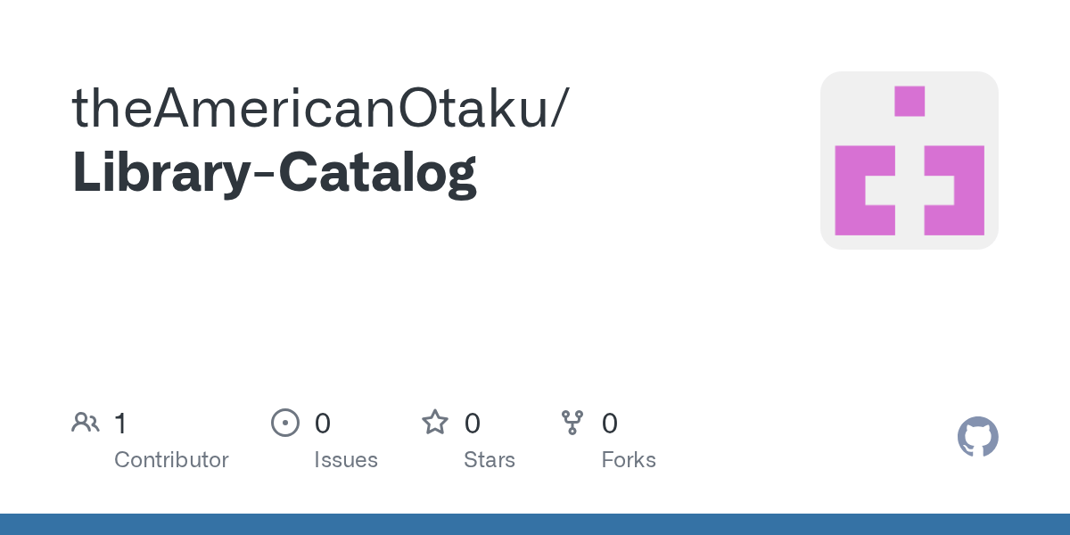This screenshot has height=535, width=1070.
Task: Click the contributor count number 1
Action: 120,423
